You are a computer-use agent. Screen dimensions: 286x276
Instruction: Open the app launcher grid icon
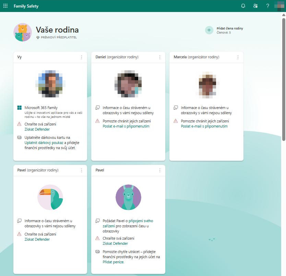point(5,6)
